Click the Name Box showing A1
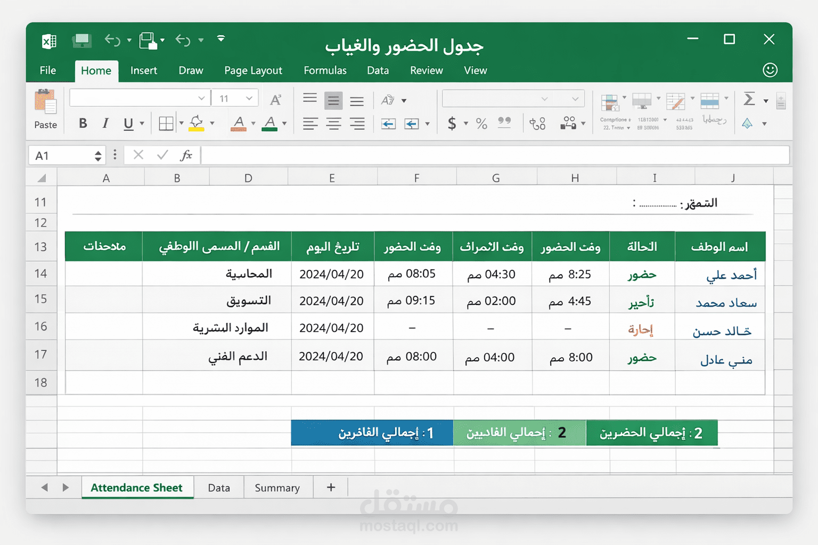This screenshot has width=818, height=545. pyautogui.click(x=59, y=155)
